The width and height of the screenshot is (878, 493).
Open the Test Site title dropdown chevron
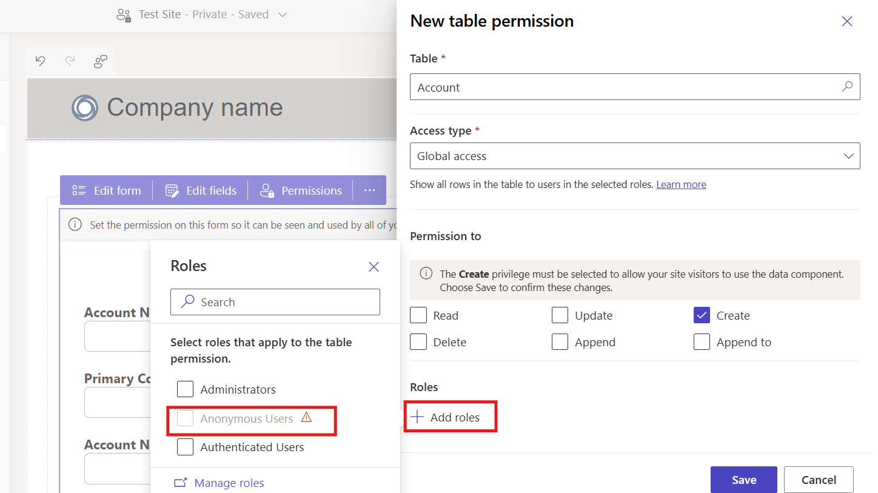[x=283, y=15]
